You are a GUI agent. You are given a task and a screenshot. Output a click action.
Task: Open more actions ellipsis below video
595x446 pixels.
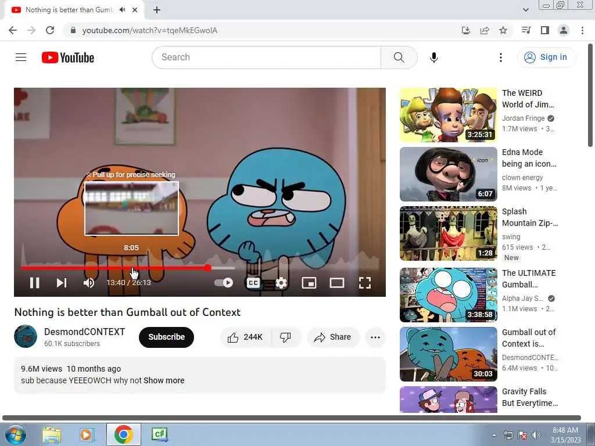coord(375,337)
